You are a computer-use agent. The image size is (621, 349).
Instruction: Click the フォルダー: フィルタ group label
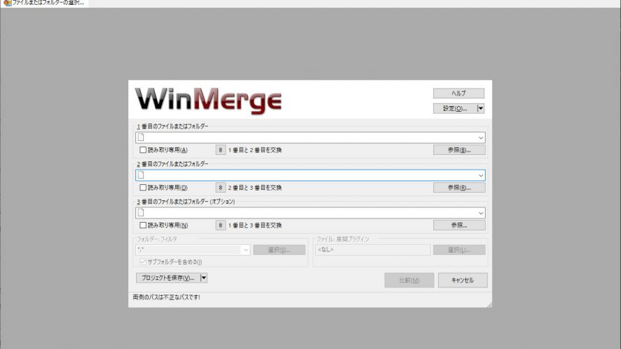pyautogui.click(x=157, y=239)
